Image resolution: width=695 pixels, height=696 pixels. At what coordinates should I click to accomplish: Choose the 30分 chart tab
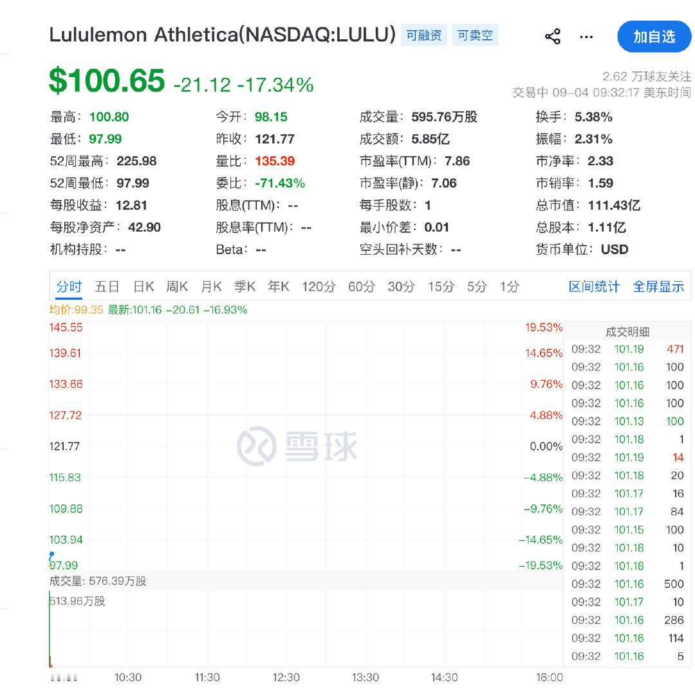(401, 286)
